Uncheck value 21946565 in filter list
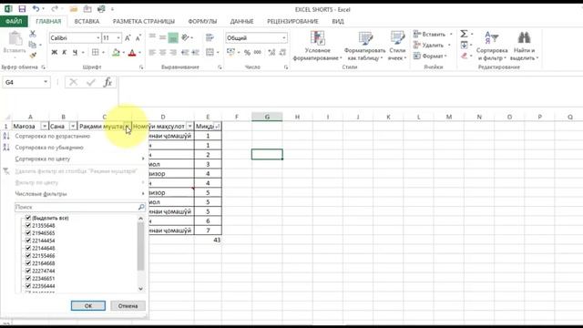Image resolution: width=583 pixels, height=328 pixels. 28,233
